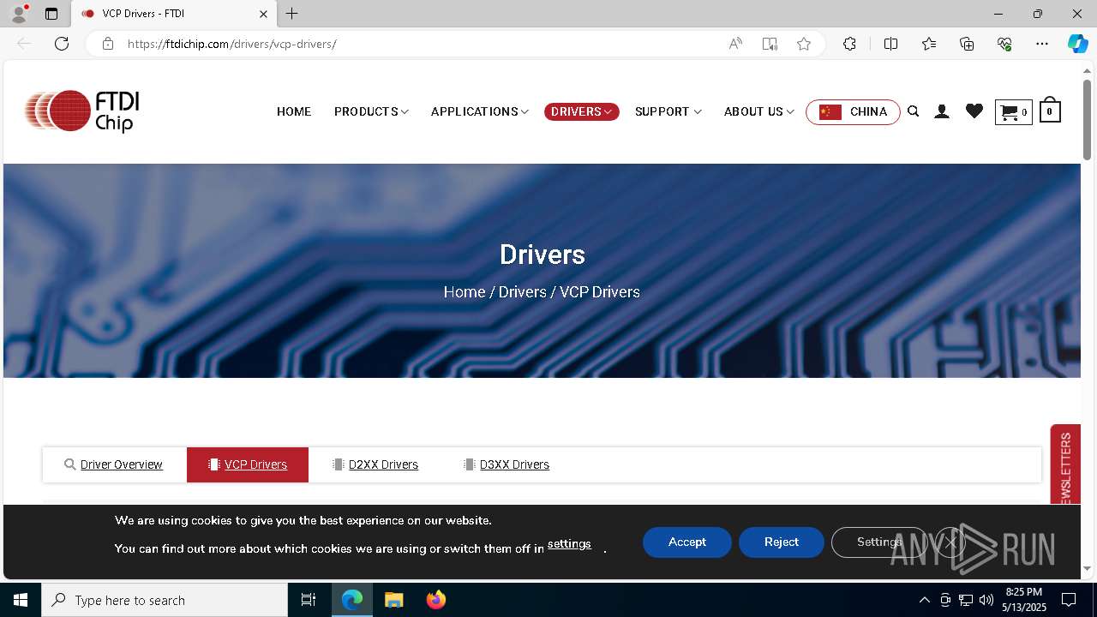Open the Favorites list icon
The height and width of the screenshot is (617, 1097).
[929, 44]
